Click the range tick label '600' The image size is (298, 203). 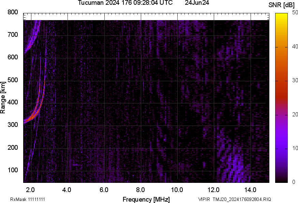coord(13,57)
